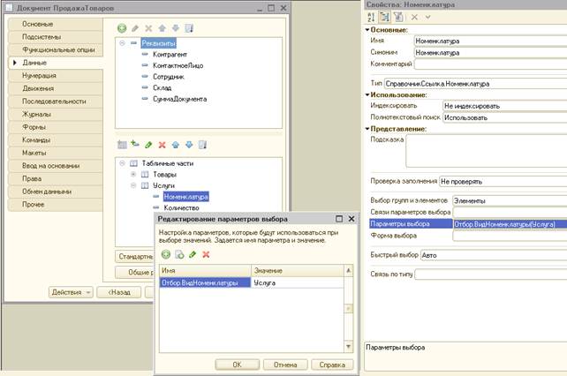Click the Услуга value cell
The image size is (567, 376).
pos(298,282)
